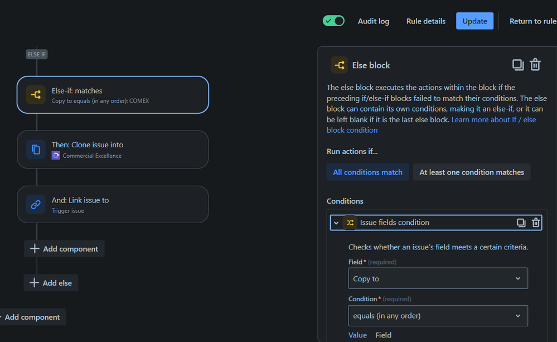Click the plus icon of Add else
This screenshot has height=342, width=557.
34,283
